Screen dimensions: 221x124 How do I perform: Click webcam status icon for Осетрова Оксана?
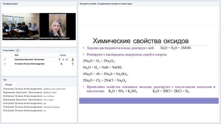[61, 64]
